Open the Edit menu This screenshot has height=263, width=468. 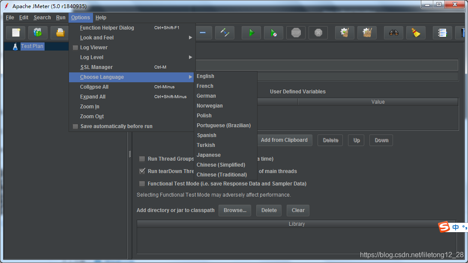pyautogui.click(x=24, y=18)
